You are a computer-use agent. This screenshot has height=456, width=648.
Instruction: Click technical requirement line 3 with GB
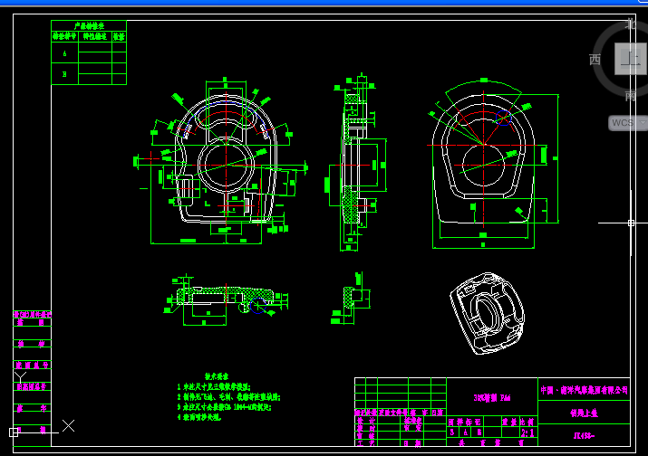pos(225,407)
